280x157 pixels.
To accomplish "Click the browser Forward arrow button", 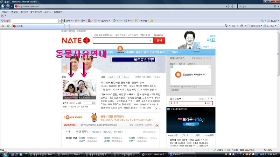I will coord(7,6).
